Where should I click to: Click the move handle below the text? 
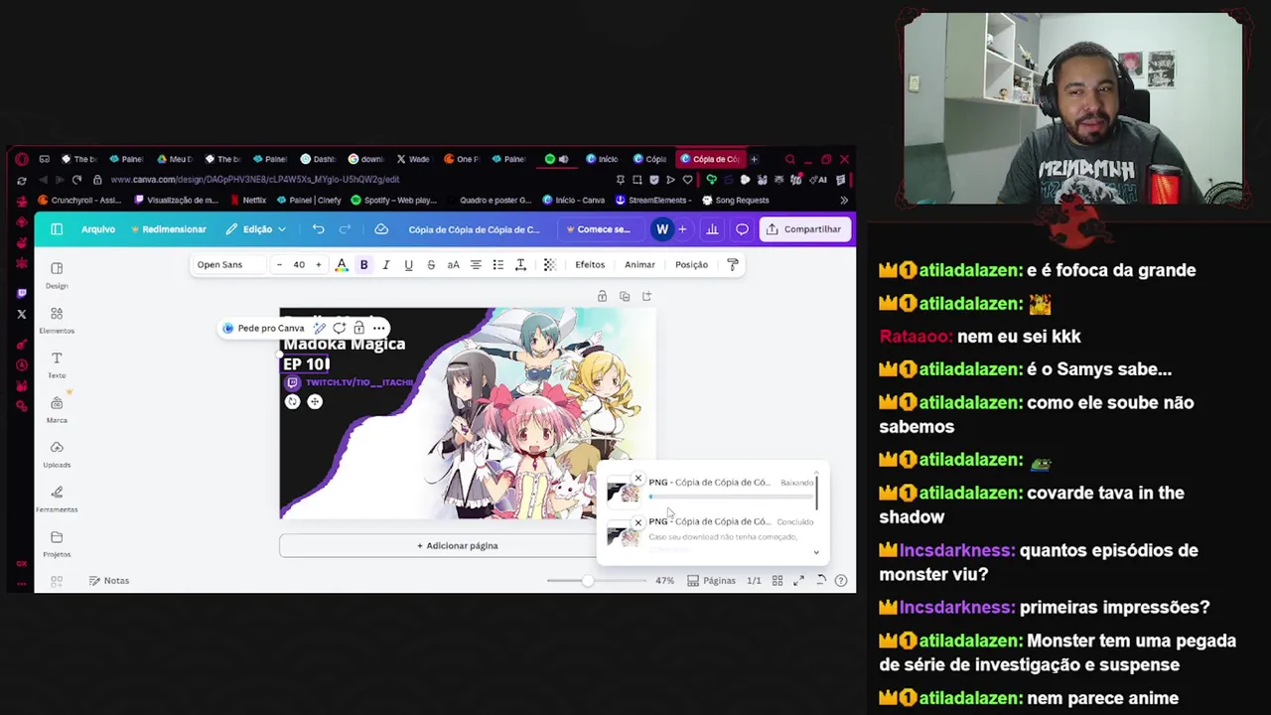click(315, 402)
